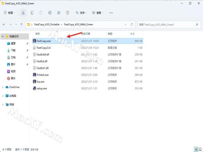Click FastCopy_4.03_Portable in the address breadcrumb

tap(46, 25)
